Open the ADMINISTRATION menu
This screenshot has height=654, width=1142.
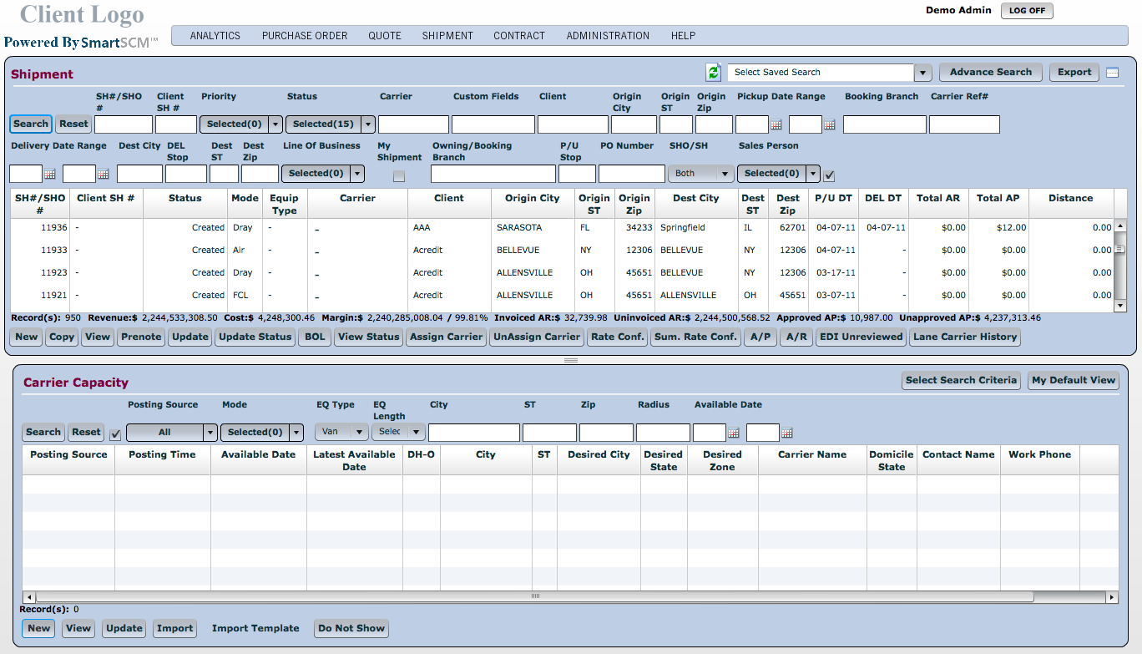click(608, 36)
